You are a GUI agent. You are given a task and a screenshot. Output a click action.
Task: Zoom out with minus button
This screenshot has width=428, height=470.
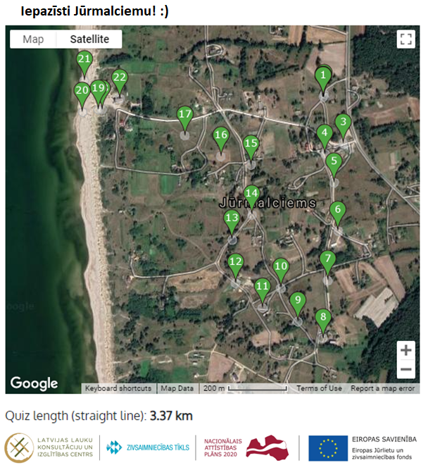405,369
